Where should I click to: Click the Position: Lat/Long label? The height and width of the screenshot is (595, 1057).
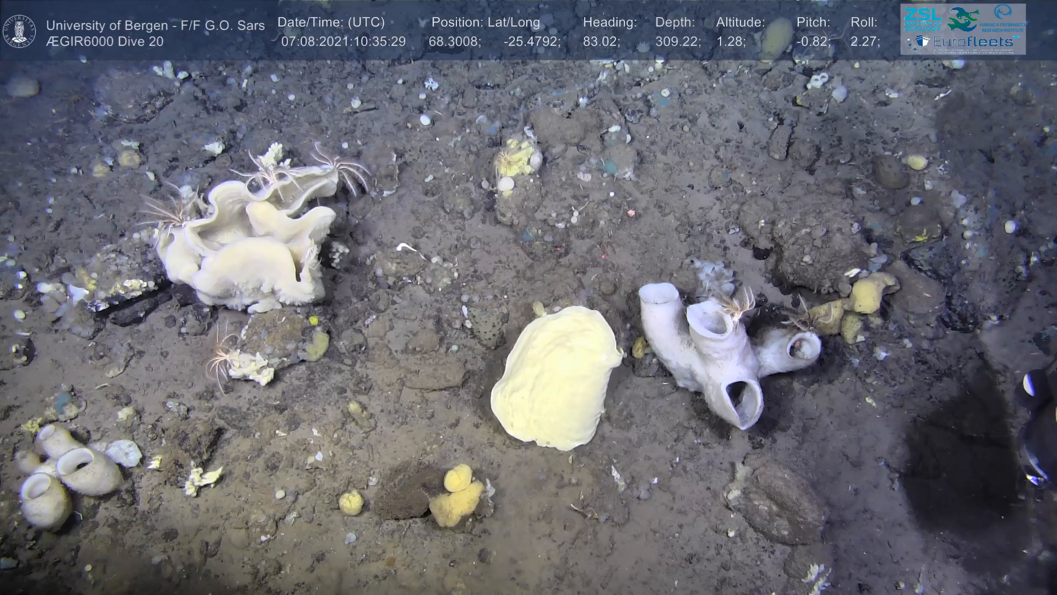click(x=485, y=22)
